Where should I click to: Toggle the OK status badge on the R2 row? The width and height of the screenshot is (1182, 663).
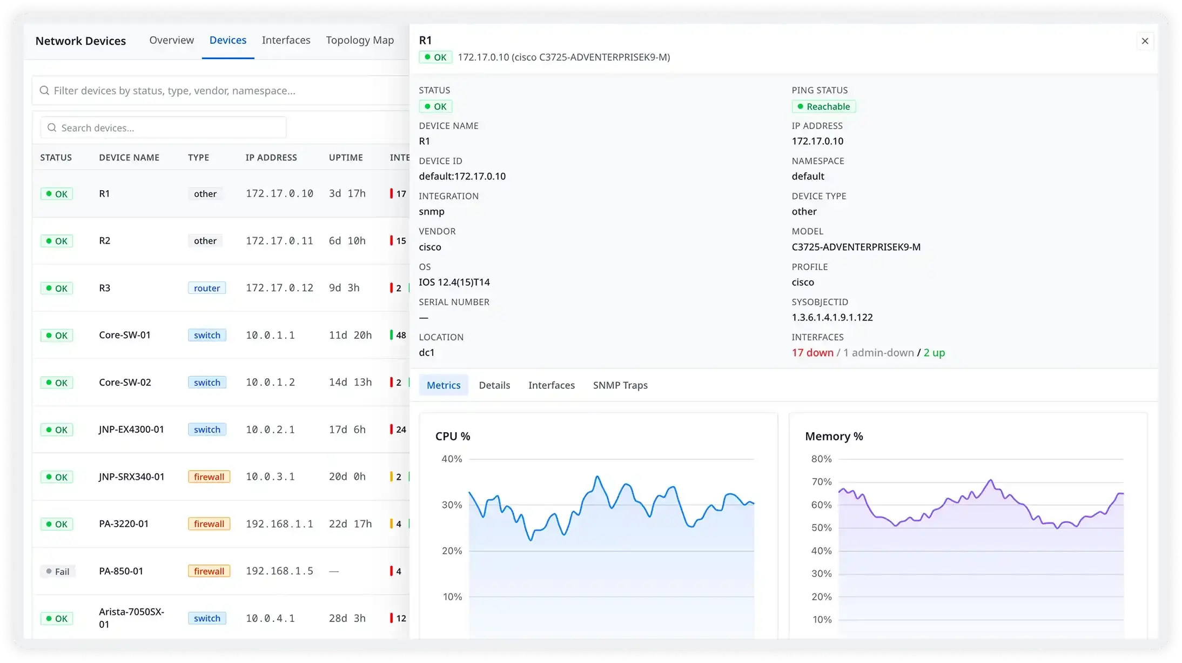click(x=57, y=241)
